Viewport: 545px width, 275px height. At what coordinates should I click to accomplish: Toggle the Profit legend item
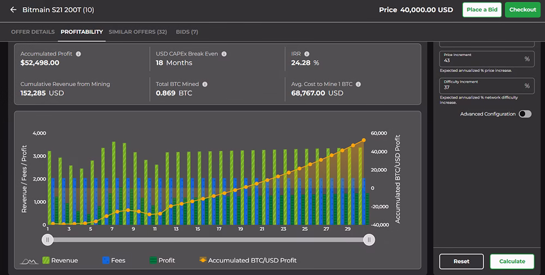[162, 260]
